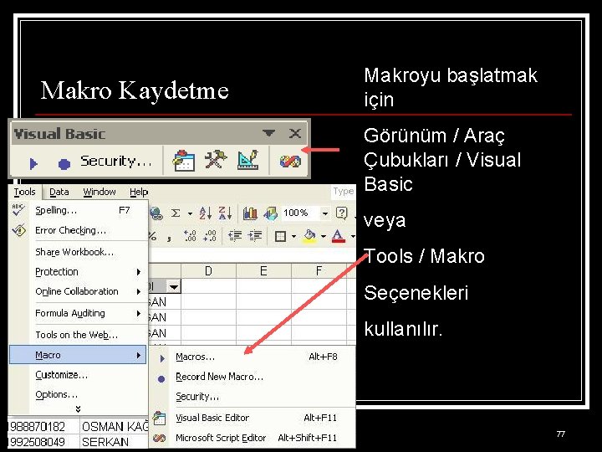Click cell with OSMAN KAĞ name
Image resolution: width=602 pixels, height=452 pixels.
[x=115, y=426]
